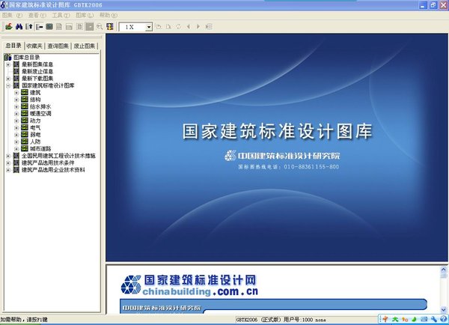The image size is (449, 325).
Task: Expand the 动力 category
Action: (x=16, y=121)
